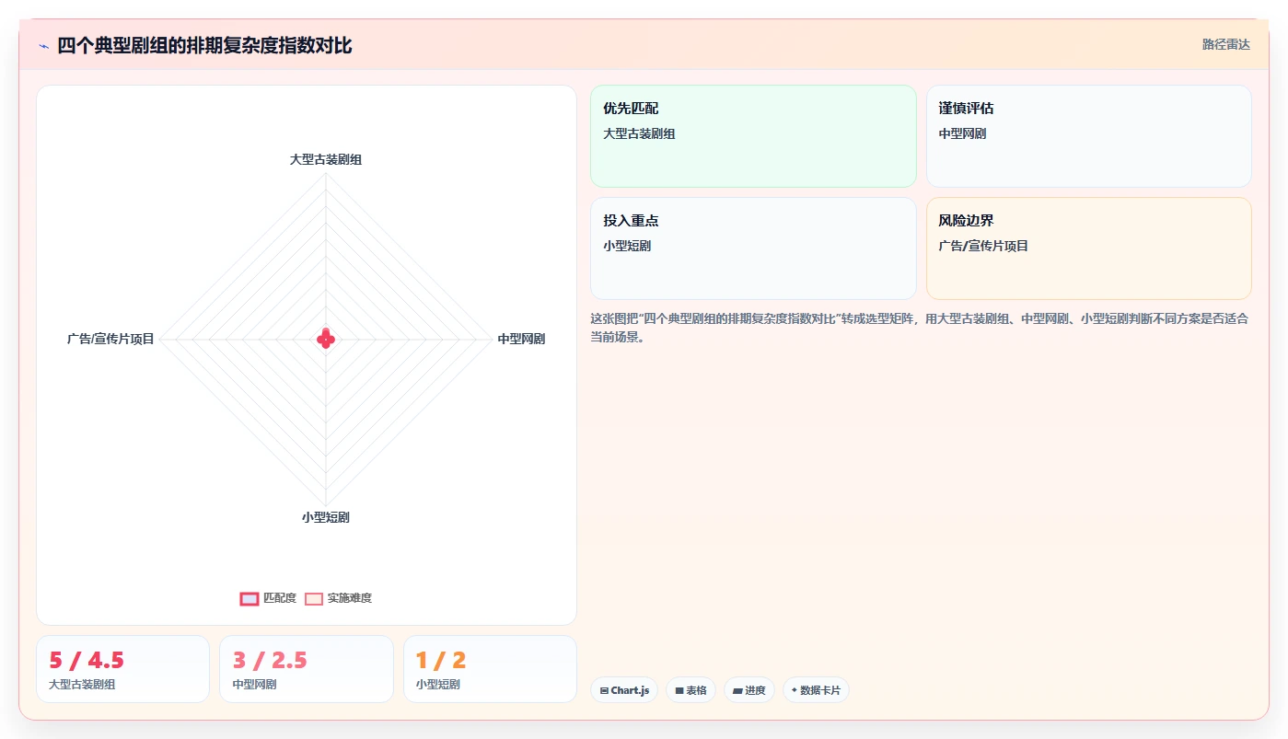
Task: Open the 优先匹配 card
Action: pyautogui.click(x=753, y=136)
